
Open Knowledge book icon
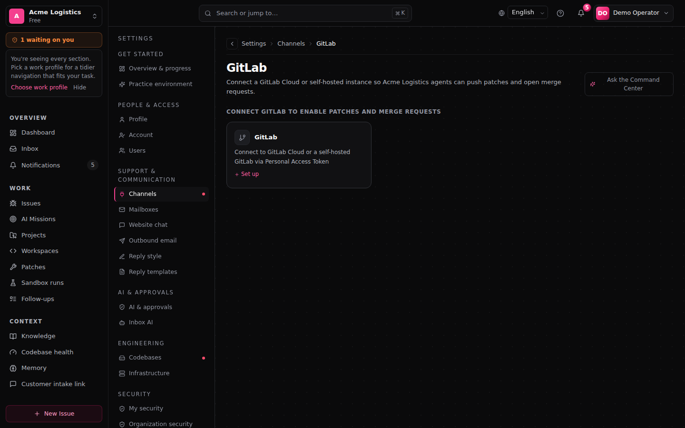(x=13, y=336)
